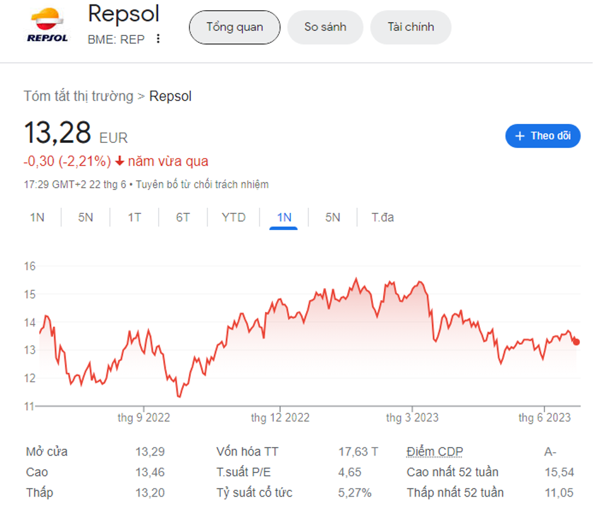The image size is (595, 525).
Task: Click the chart peak near thg 3 2023
Action: point(356,278)
